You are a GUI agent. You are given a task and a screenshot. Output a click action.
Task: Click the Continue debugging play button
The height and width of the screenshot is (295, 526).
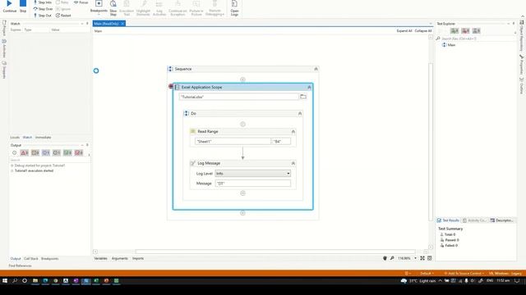pos(9,6)
